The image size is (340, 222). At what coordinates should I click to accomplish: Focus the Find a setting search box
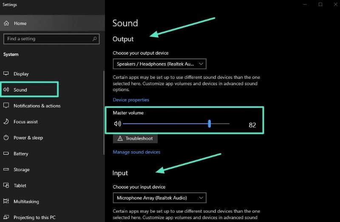point(47,39)
